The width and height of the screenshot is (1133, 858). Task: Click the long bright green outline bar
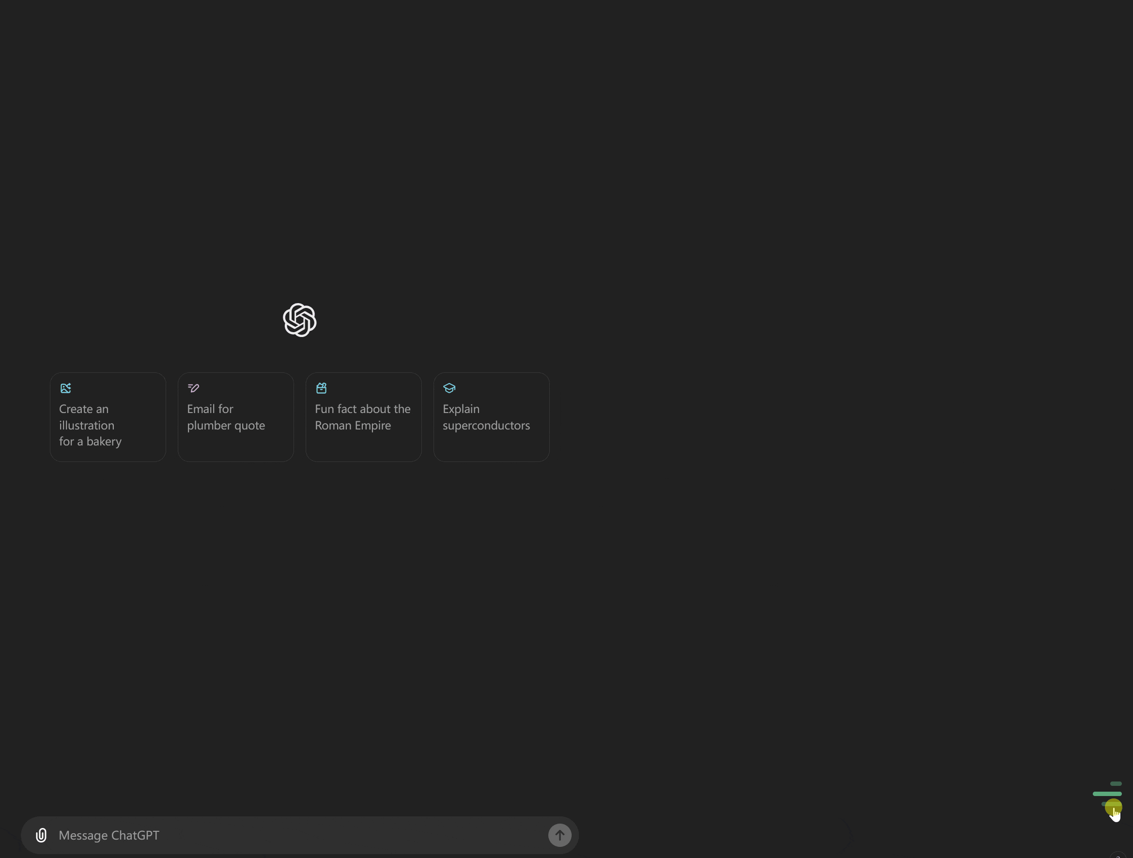(x=1107, y=794)
